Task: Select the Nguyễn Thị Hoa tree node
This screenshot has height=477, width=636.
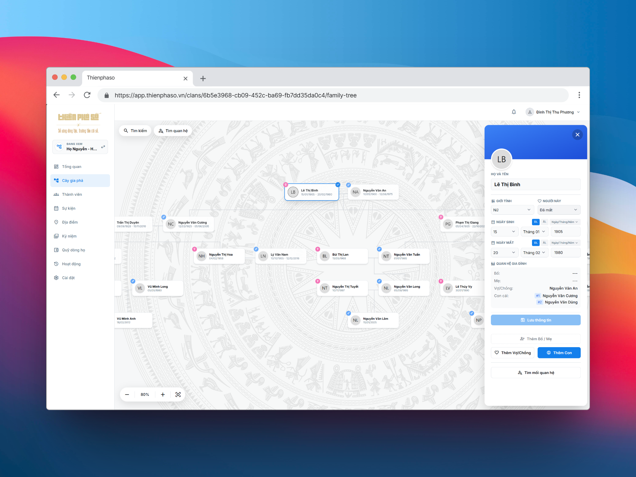Action: click(220, 256)
